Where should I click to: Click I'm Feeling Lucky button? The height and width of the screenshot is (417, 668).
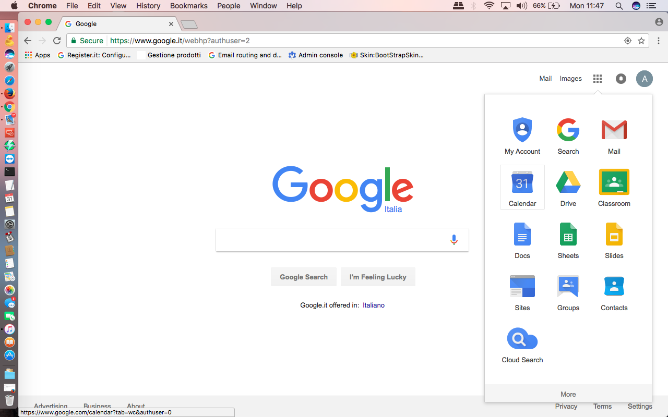click(378, 277)
